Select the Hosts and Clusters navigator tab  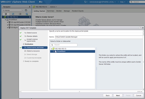(x=6, y=14)
